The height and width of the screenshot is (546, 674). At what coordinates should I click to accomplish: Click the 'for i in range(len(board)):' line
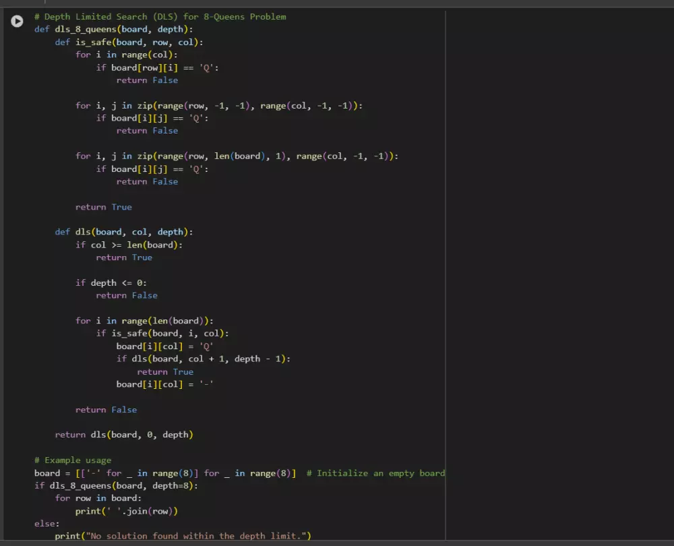tap(144, 321)
